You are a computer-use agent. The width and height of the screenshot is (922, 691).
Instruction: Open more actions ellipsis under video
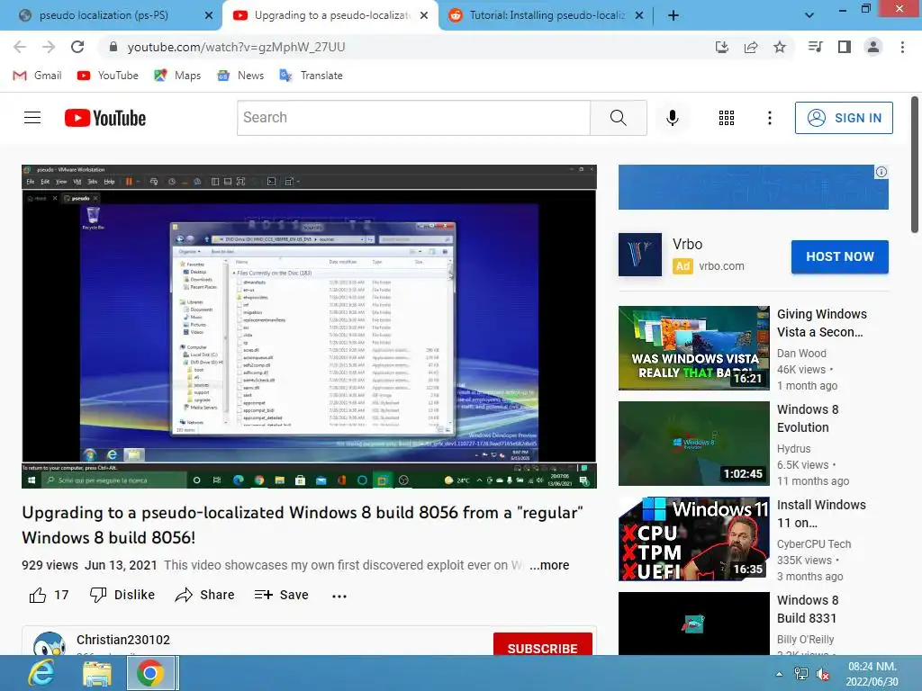pyautogui.click(x=339, y=596)
